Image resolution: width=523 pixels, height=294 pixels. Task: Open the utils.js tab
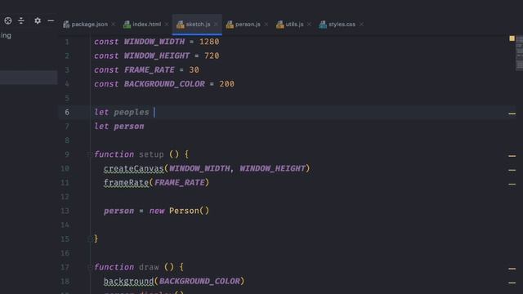(x=294, y=24)
